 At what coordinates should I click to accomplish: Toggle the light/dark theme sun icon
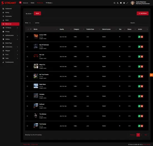[x=124, y=3]
